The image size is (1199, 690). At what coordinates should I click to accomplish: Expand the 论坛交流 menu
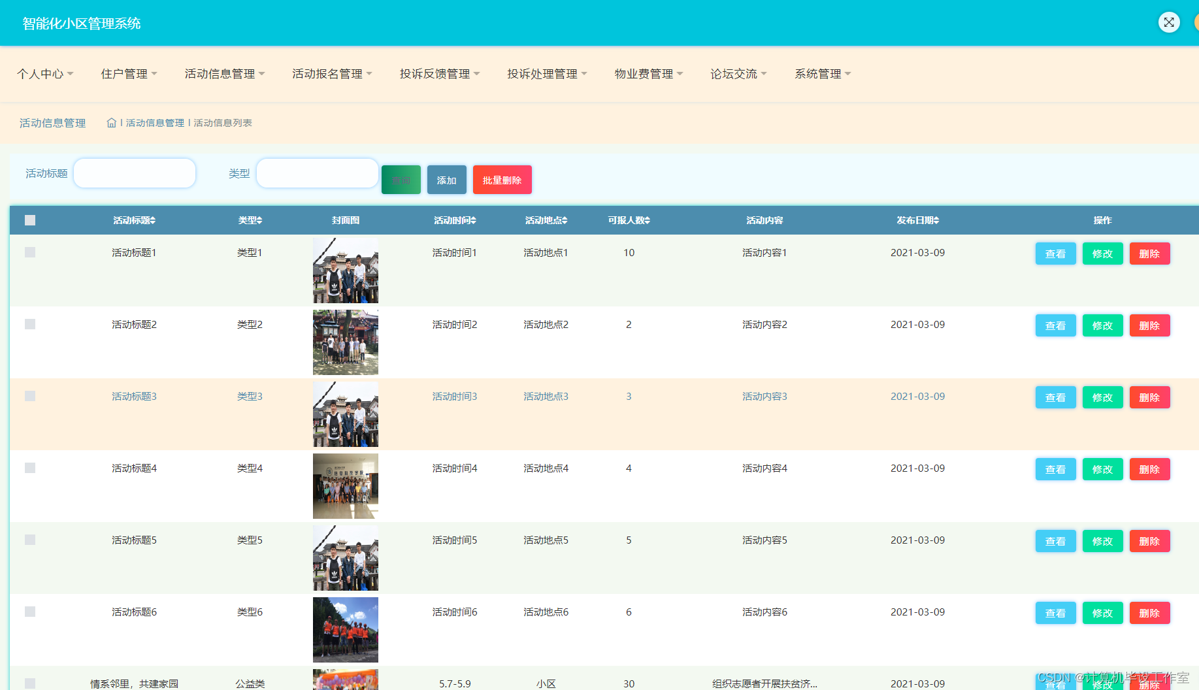(x=738, y=74)
